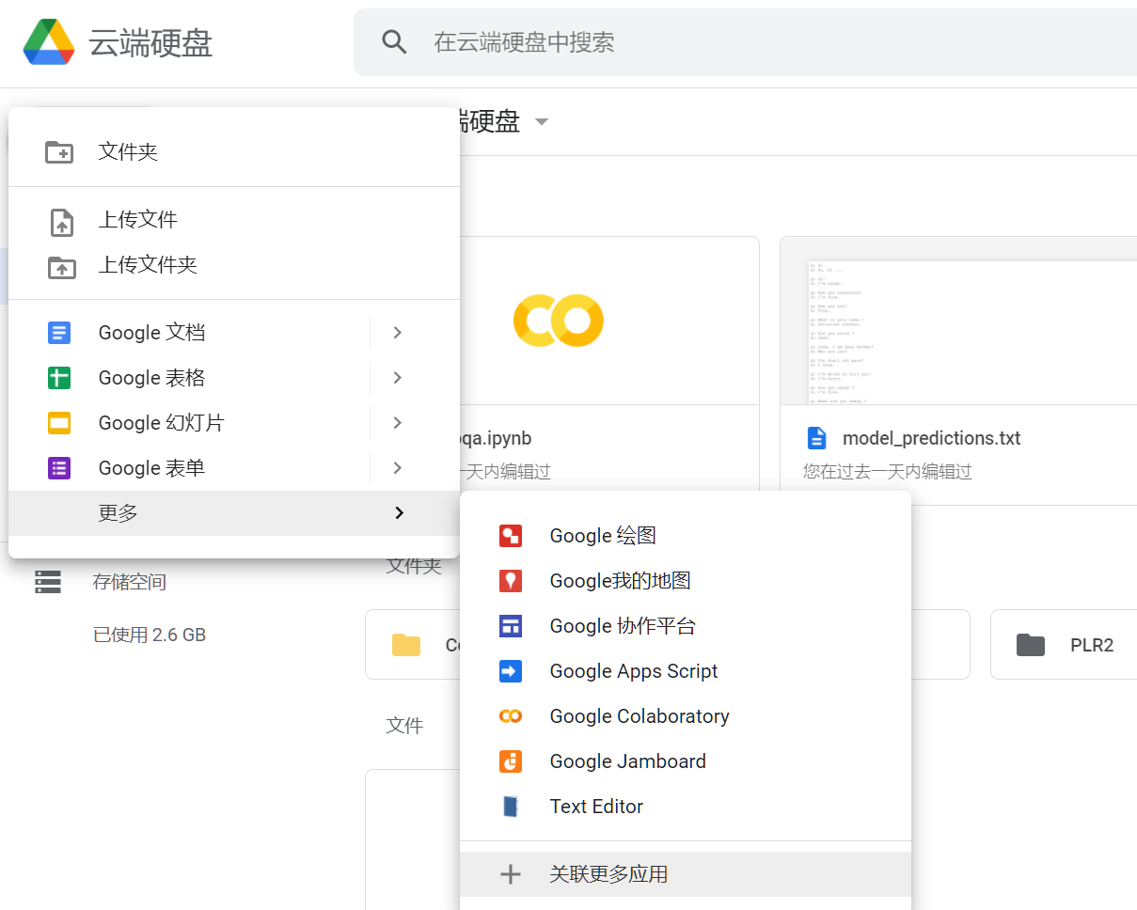
Task: Click the yellow folder icon in folders row
Action: 406,645
